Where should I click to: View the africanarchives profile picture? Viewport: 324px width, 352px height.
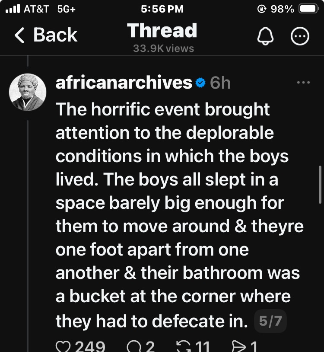(x=28, y=92)
